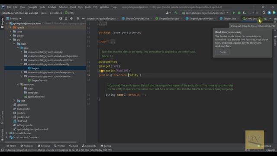
Task: Collapse the src folder
Action: (10, 39)
